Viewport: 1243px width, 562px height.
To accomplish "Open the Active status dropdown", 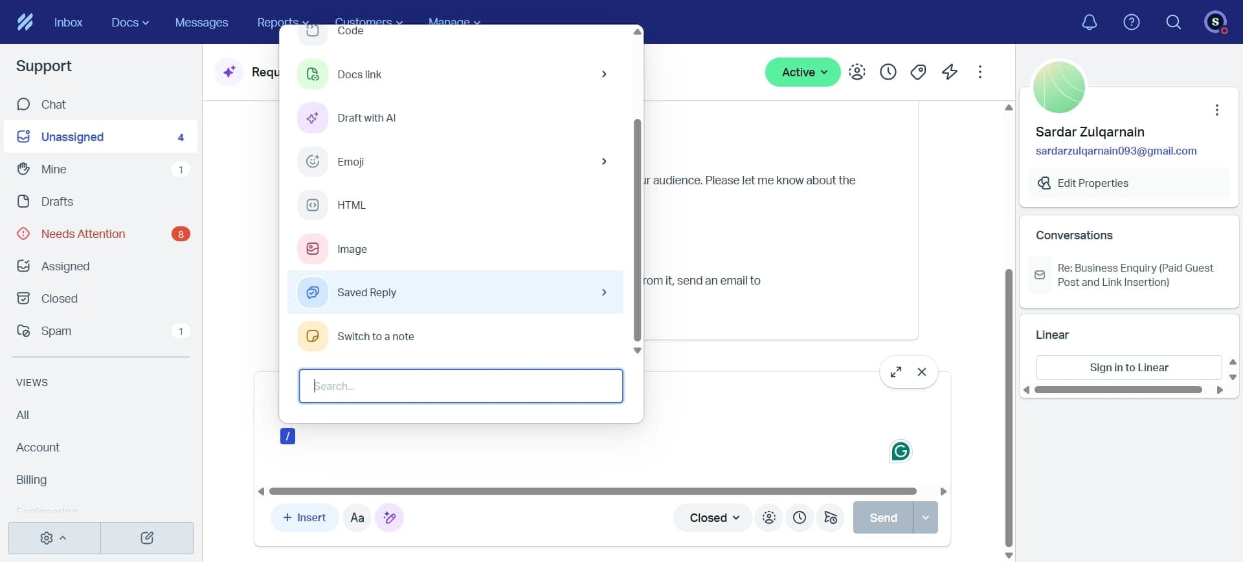I will coord(803,72).
